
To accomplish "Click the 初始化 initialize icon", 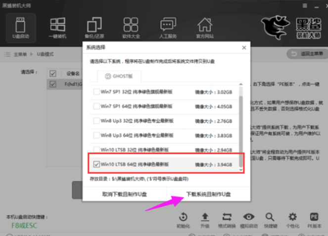I will (184, 220).
